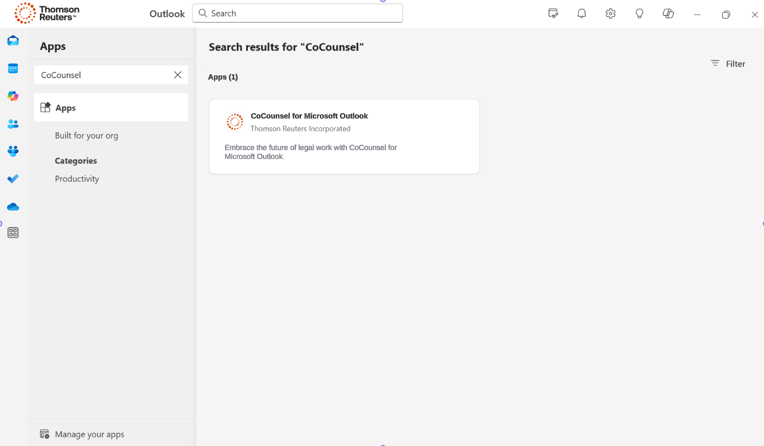Click the top Outlook Search box
This screenshot has height=446, width=764.
pos(298,13)
